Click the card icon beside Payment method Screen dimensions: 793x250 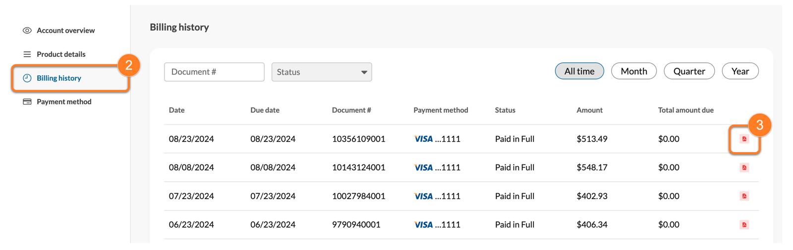click(27, 102)
